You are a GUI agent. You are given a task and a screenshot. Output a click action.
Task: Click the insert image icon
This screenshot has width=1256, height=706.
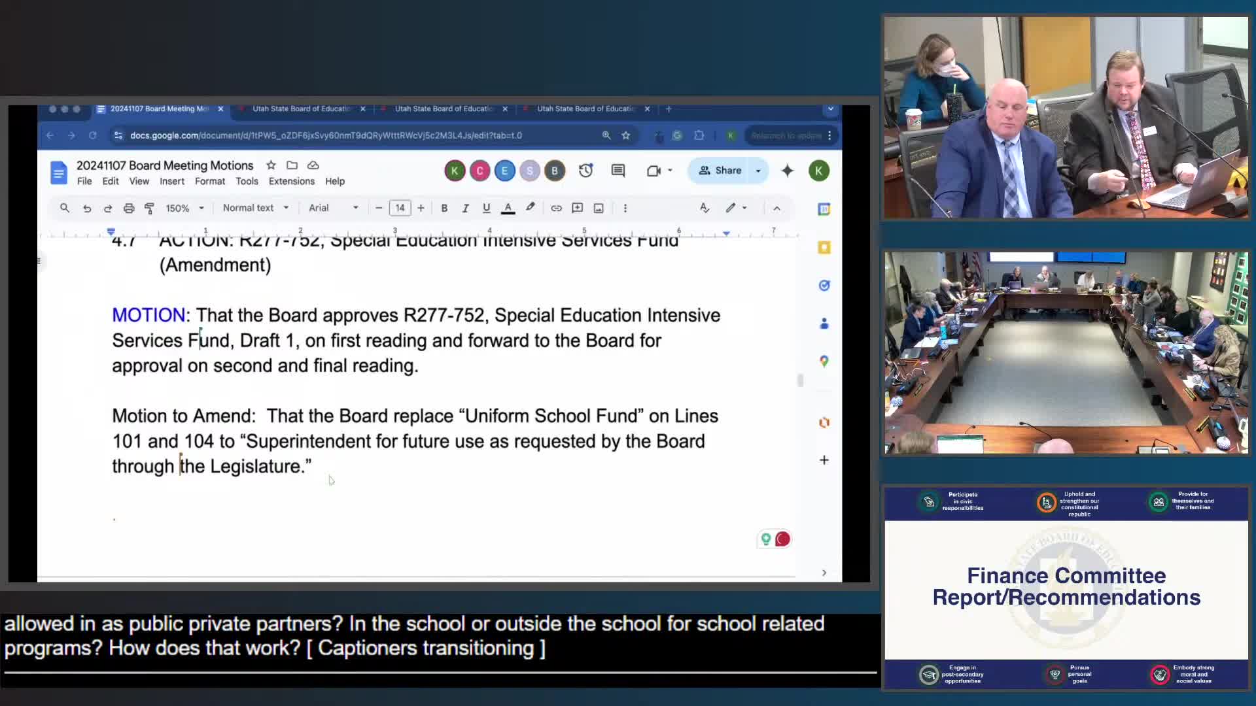[x=599, y=208]
